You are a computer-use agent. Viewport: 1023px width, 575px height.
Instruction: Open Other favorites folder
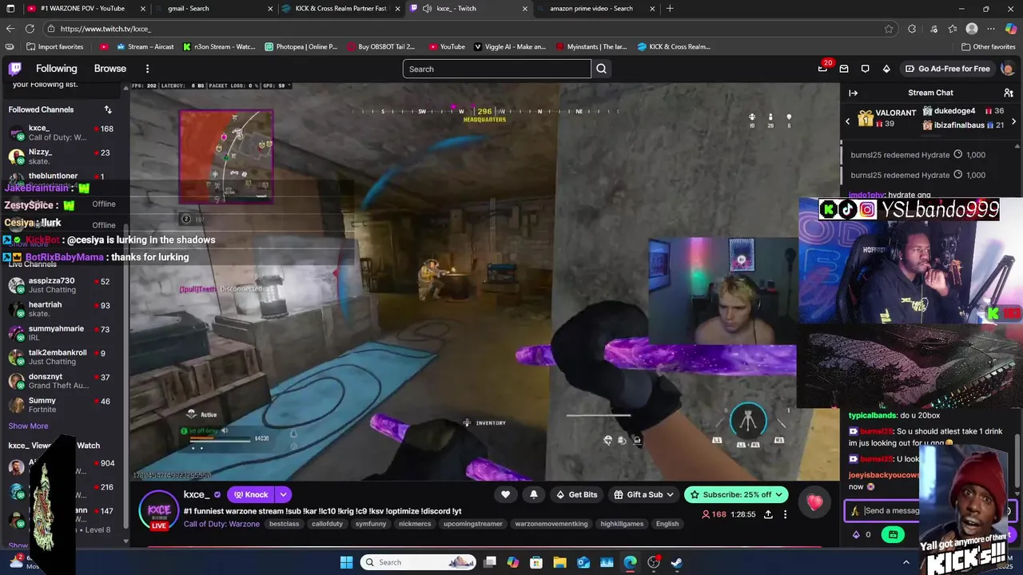coord(988,46)
